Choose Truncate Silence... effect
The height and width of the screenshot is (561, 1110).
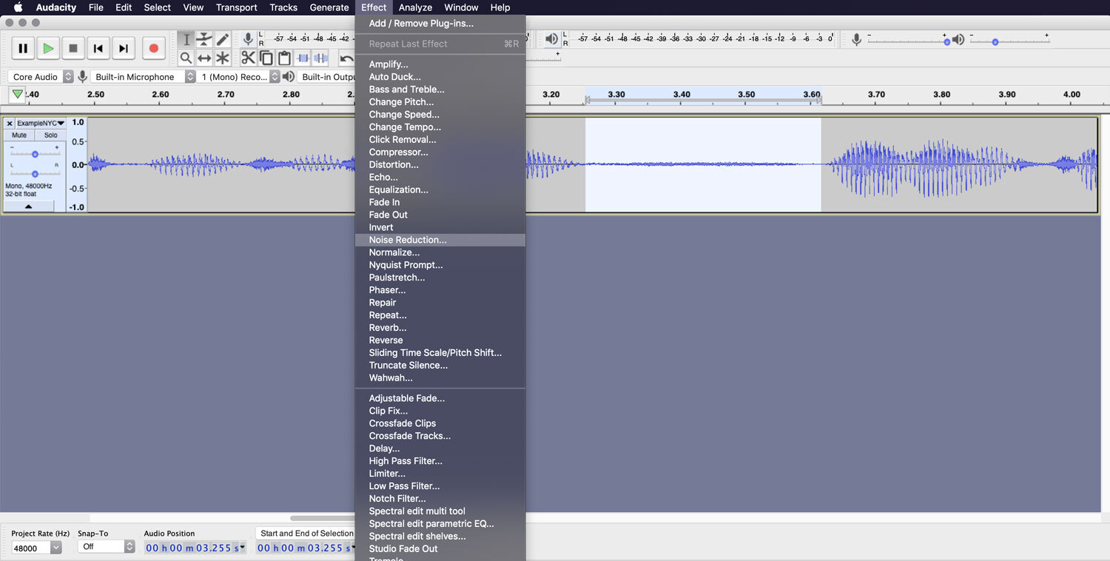click(x=440, y=365)
